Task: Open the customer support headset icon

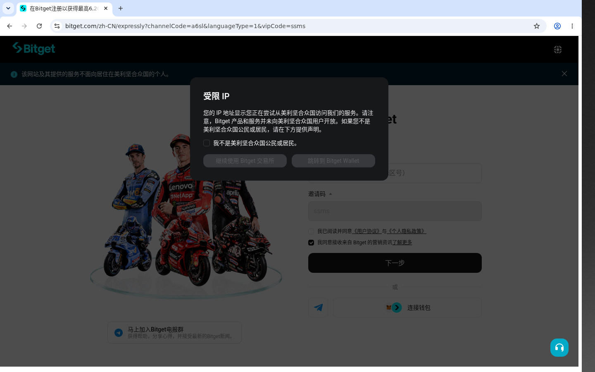Action: (559, 348)
